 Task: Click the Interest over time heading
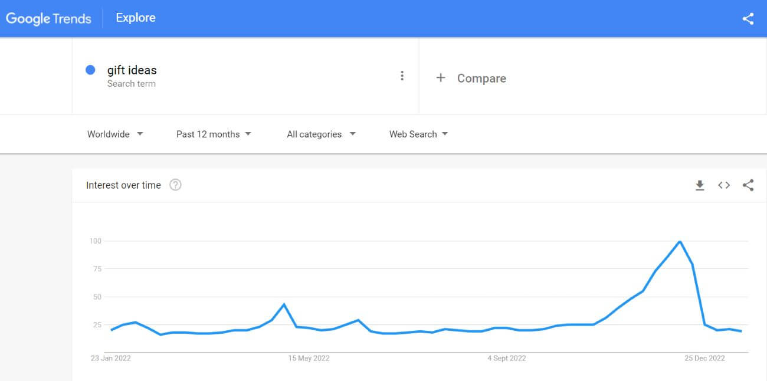pos(123,185)
